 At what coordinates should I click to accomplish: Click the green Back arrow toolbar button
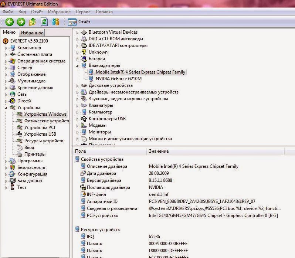coord(9,22)
